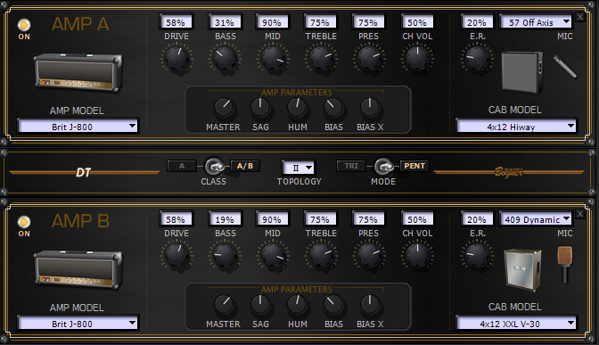Click the Bogner logo in the middle strip
Viewport: 599px width, 345px height.
click(x=508, y=172)
